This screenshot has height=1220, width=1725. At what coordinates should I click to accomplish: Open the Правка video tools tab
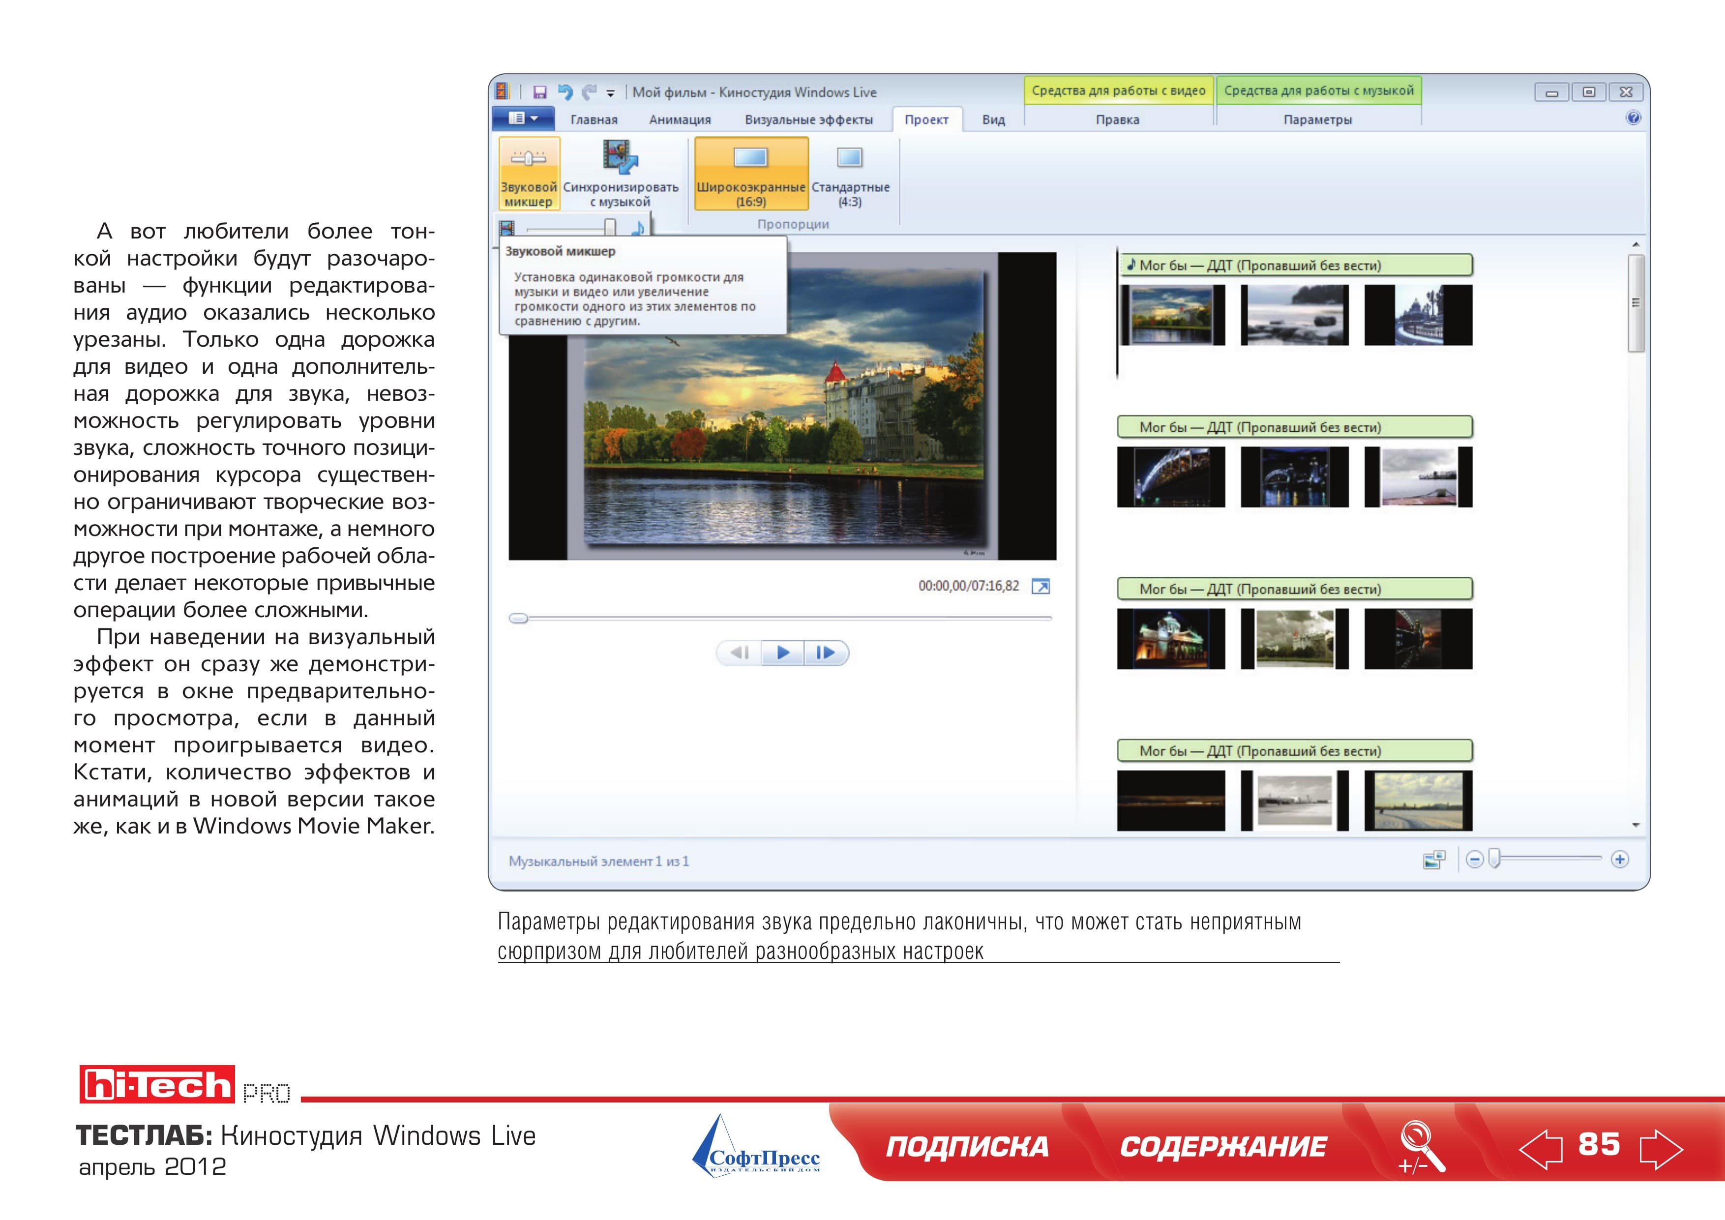pyautogui.click(x=1117, y=119)
